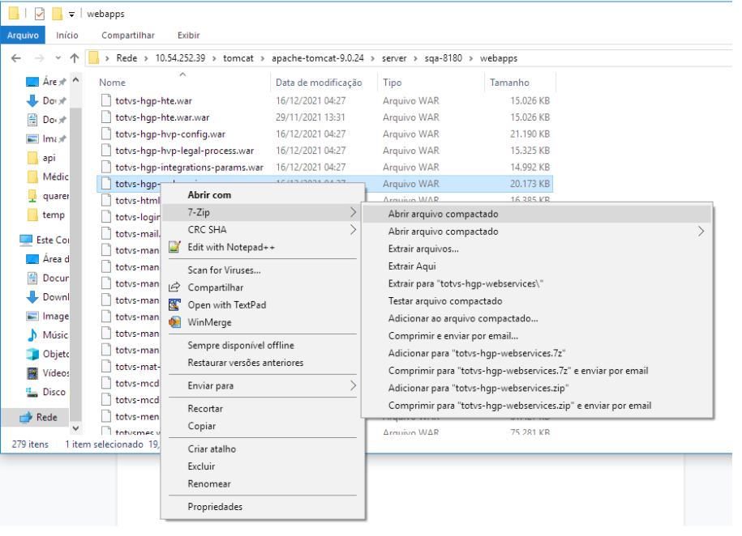Click the Back navigation arrow
Image resolution: width=742 pixels, height=536 pixels.
pyautogui.click(x=16, y=58)
